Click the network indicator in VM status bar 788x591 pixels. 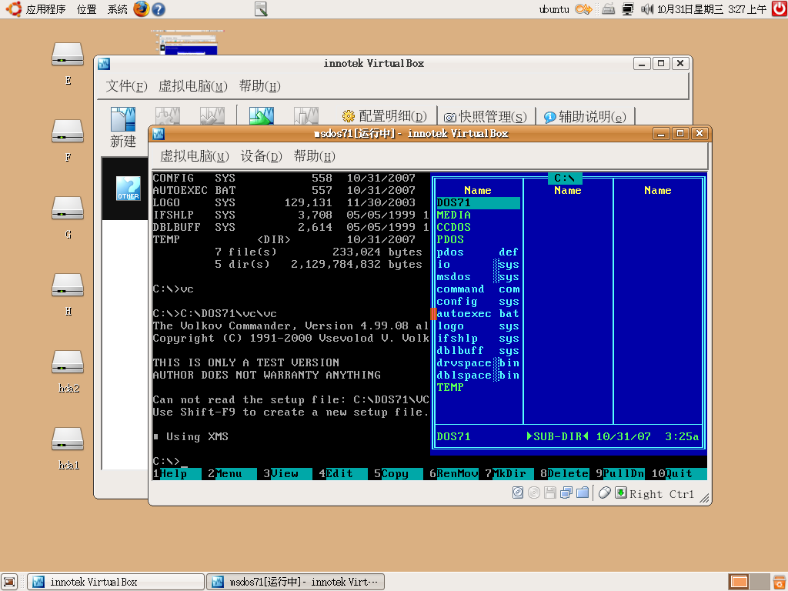[x=566, y=492]
